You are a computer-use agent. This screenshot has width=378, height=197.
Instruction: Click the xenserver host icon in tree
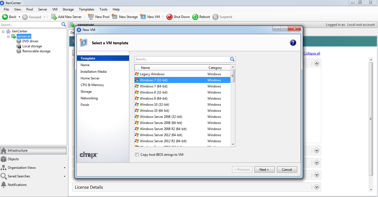(x=14, y=36)
